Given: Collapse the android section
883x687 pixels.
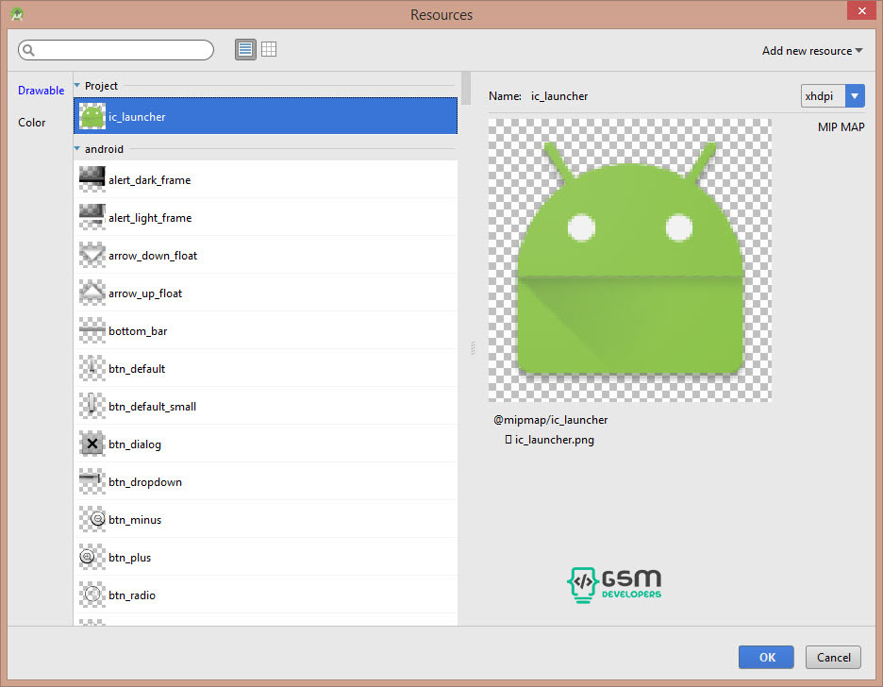Looking at the screenshot, I should pyautogui.click(x=77, y=149).
